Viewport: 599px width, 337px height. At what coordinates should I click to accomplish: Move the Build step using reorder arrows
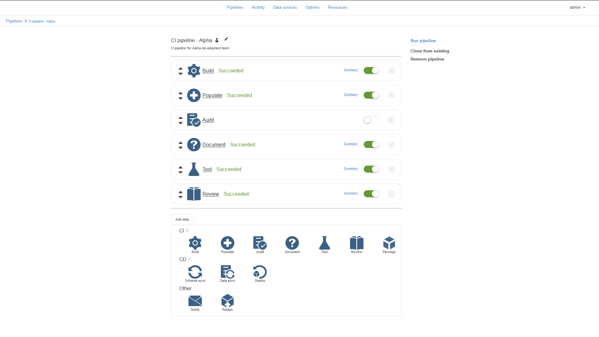pyautogui.click(x=180, y=71)
